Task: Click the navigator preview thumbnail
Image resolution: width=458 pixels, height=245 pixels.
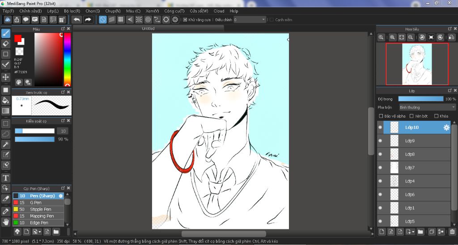Action: coord(417,64)
